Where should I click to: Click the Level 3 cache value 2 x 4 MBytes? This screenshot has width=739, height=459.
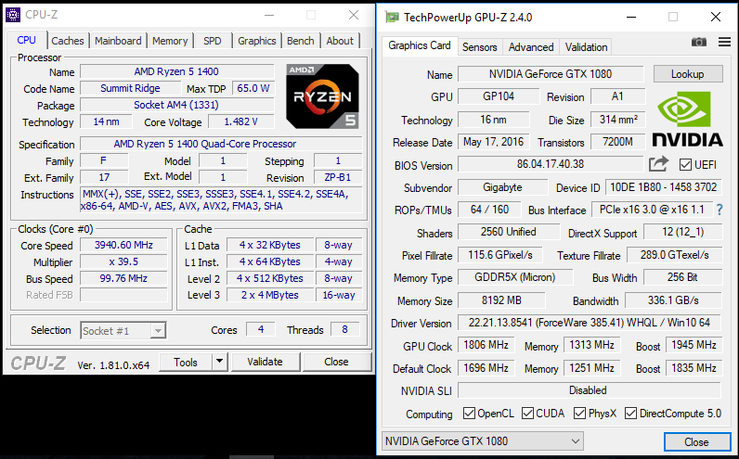click(x=270, y=295)
